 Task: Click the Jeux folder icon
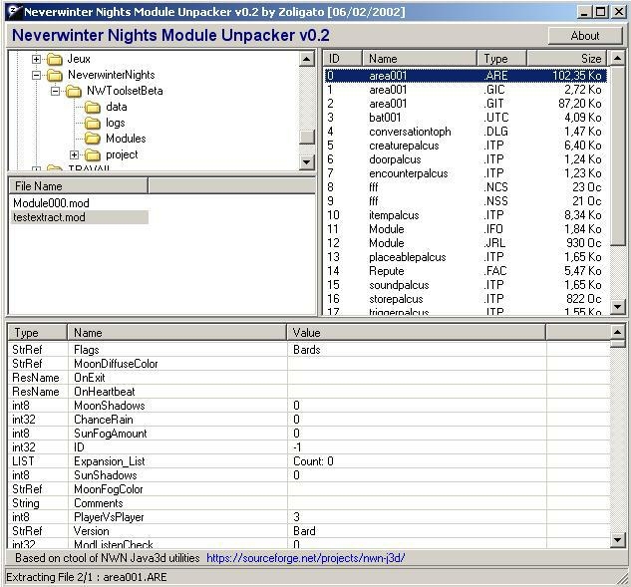(x=54, y=59)
